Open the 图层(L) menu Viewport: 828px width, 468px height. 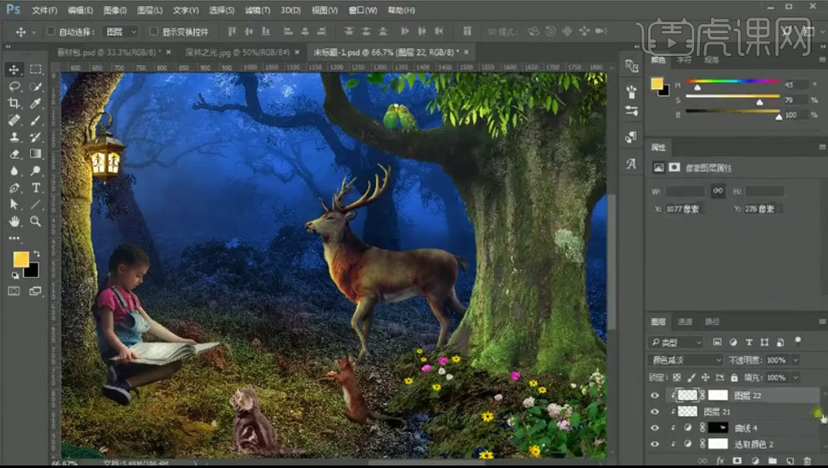150,10
